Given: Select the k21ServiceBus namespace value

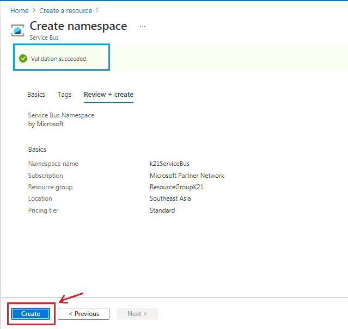Looking at the screenshot, I should coord(169,164).
